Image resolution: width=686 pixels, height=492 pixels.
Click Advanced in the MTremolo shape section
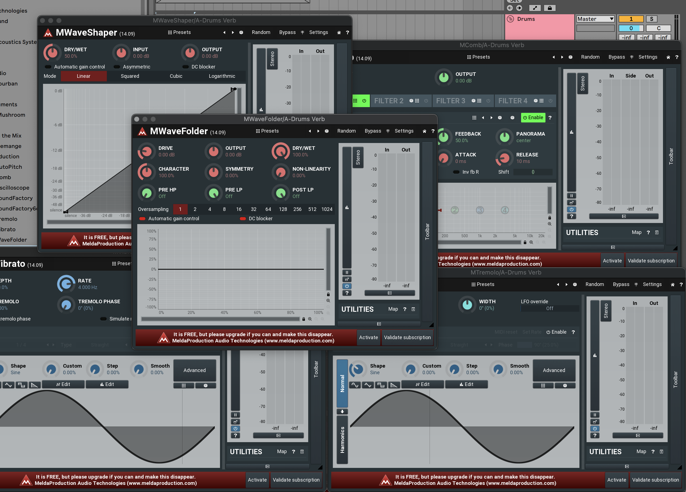coord(554,370)
